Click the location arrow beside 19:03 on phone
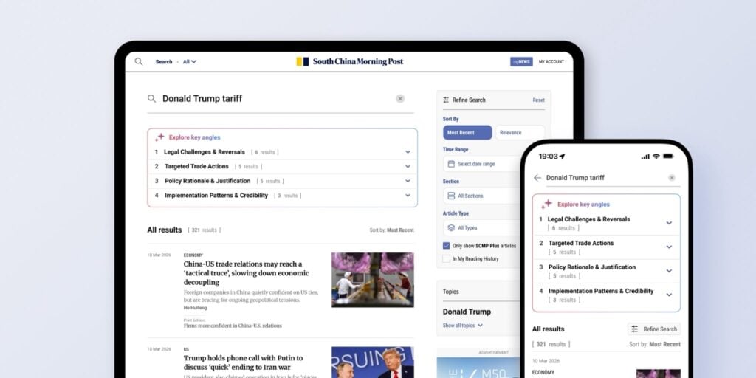The height and width of the screenshot is (378, 756). coord(562,157)
